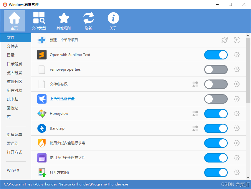Click the 新建一个菜单项目 label

64,40
